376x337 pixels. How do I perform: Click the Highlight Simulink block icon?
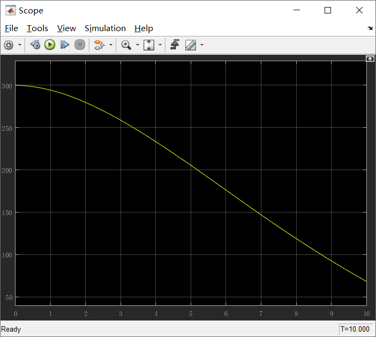[x=99, y=45]
